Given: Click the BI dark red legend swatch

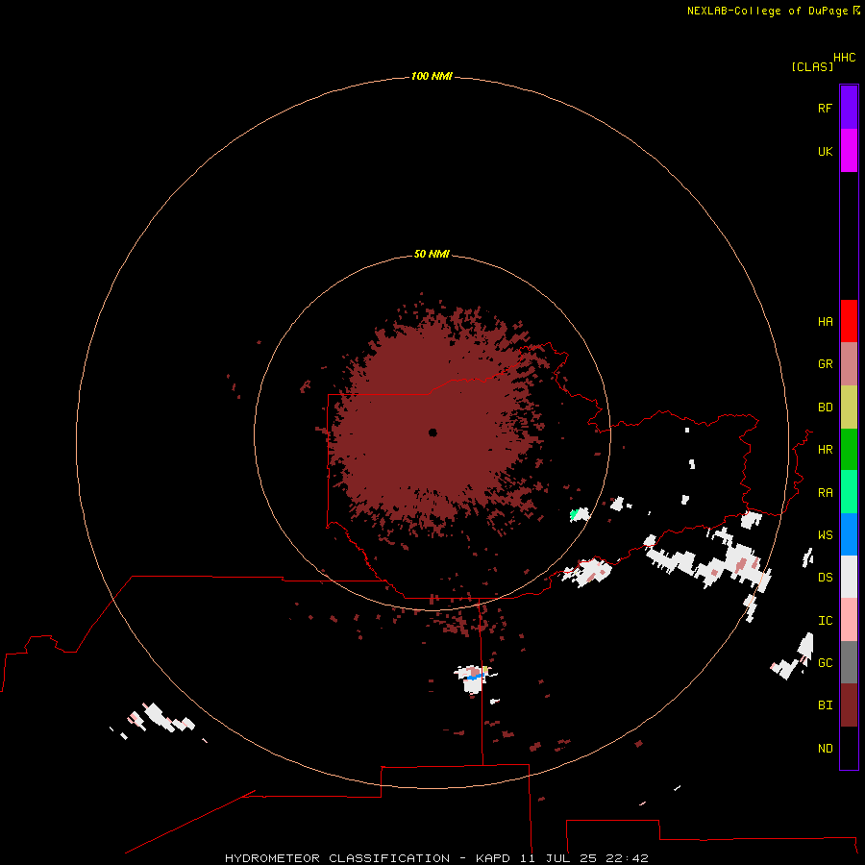Looking at the screenshot, I should click(x=849, y=705).
